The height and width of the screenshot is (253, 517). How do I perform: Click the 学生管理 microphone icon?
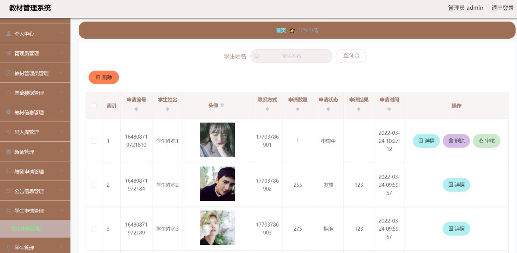tap(9, 248)
